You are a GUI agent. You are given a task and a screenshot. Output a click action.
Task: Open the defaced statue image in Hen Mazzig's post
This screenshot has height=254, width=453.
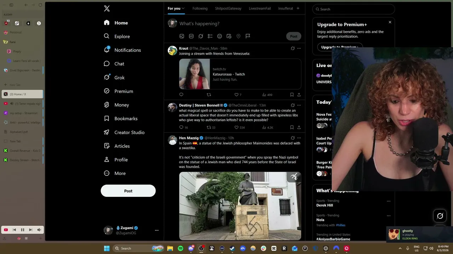click(x=240, y=206)
